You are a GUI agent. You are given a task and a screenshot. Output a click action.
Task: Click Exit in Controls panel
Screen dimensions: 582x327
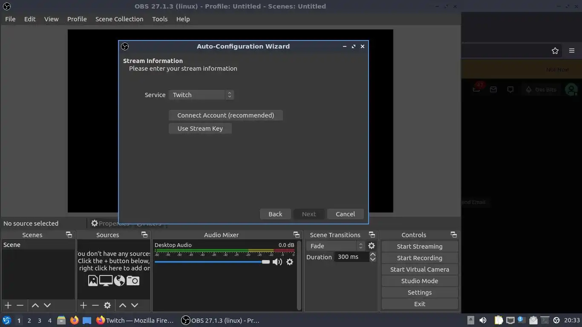pos(420,304)
